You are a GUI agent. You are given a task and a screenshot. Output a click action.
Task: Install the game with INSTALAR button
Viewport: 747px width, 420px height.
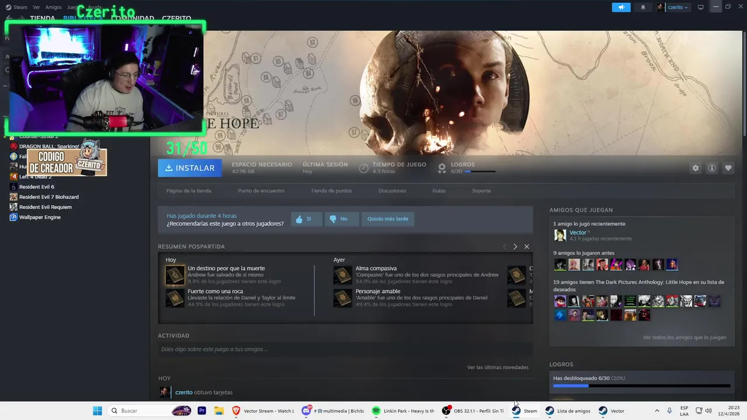click(x=190, y=168)
